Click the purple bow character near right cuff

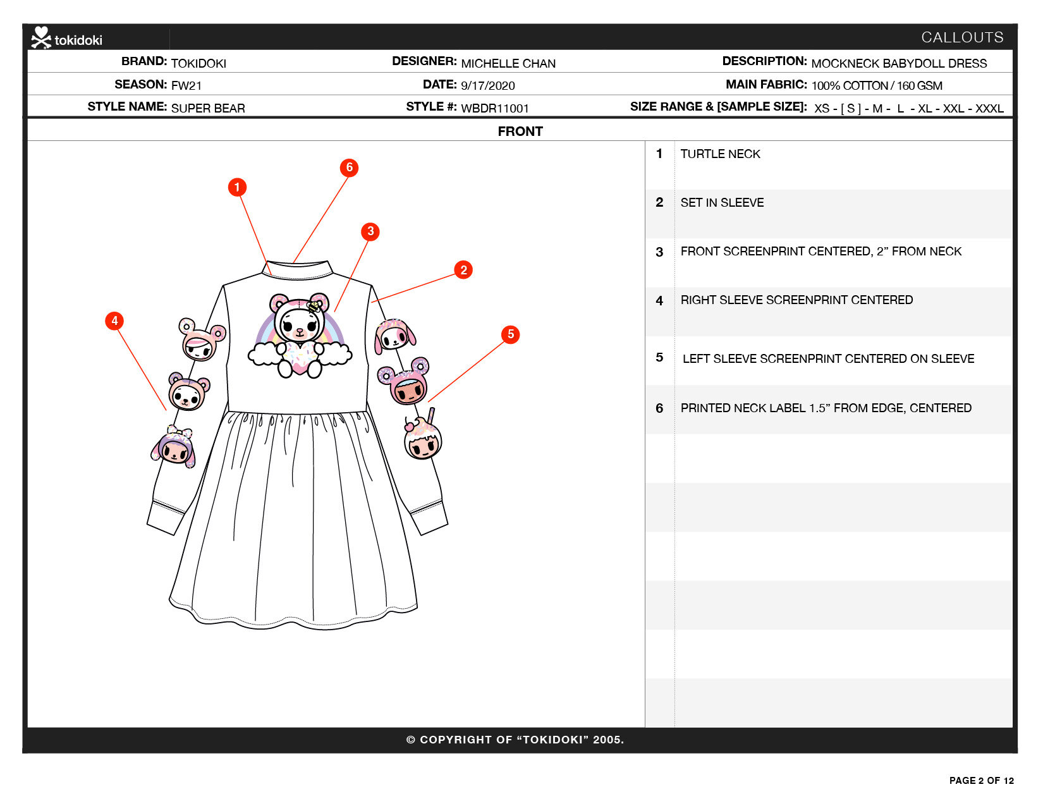pos(173,446)
